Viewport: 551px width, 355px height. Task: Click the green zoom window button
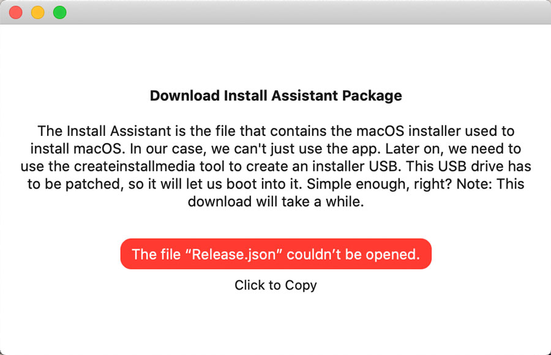[59, 12]
